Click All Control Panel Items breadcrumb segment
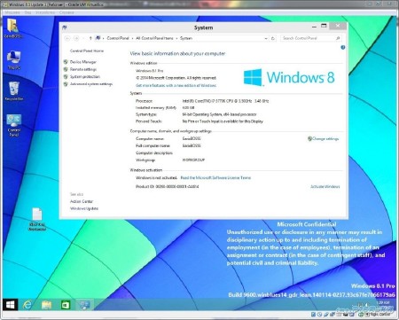The height and width of the screenshot is (320, 399). tap(154, 38)
